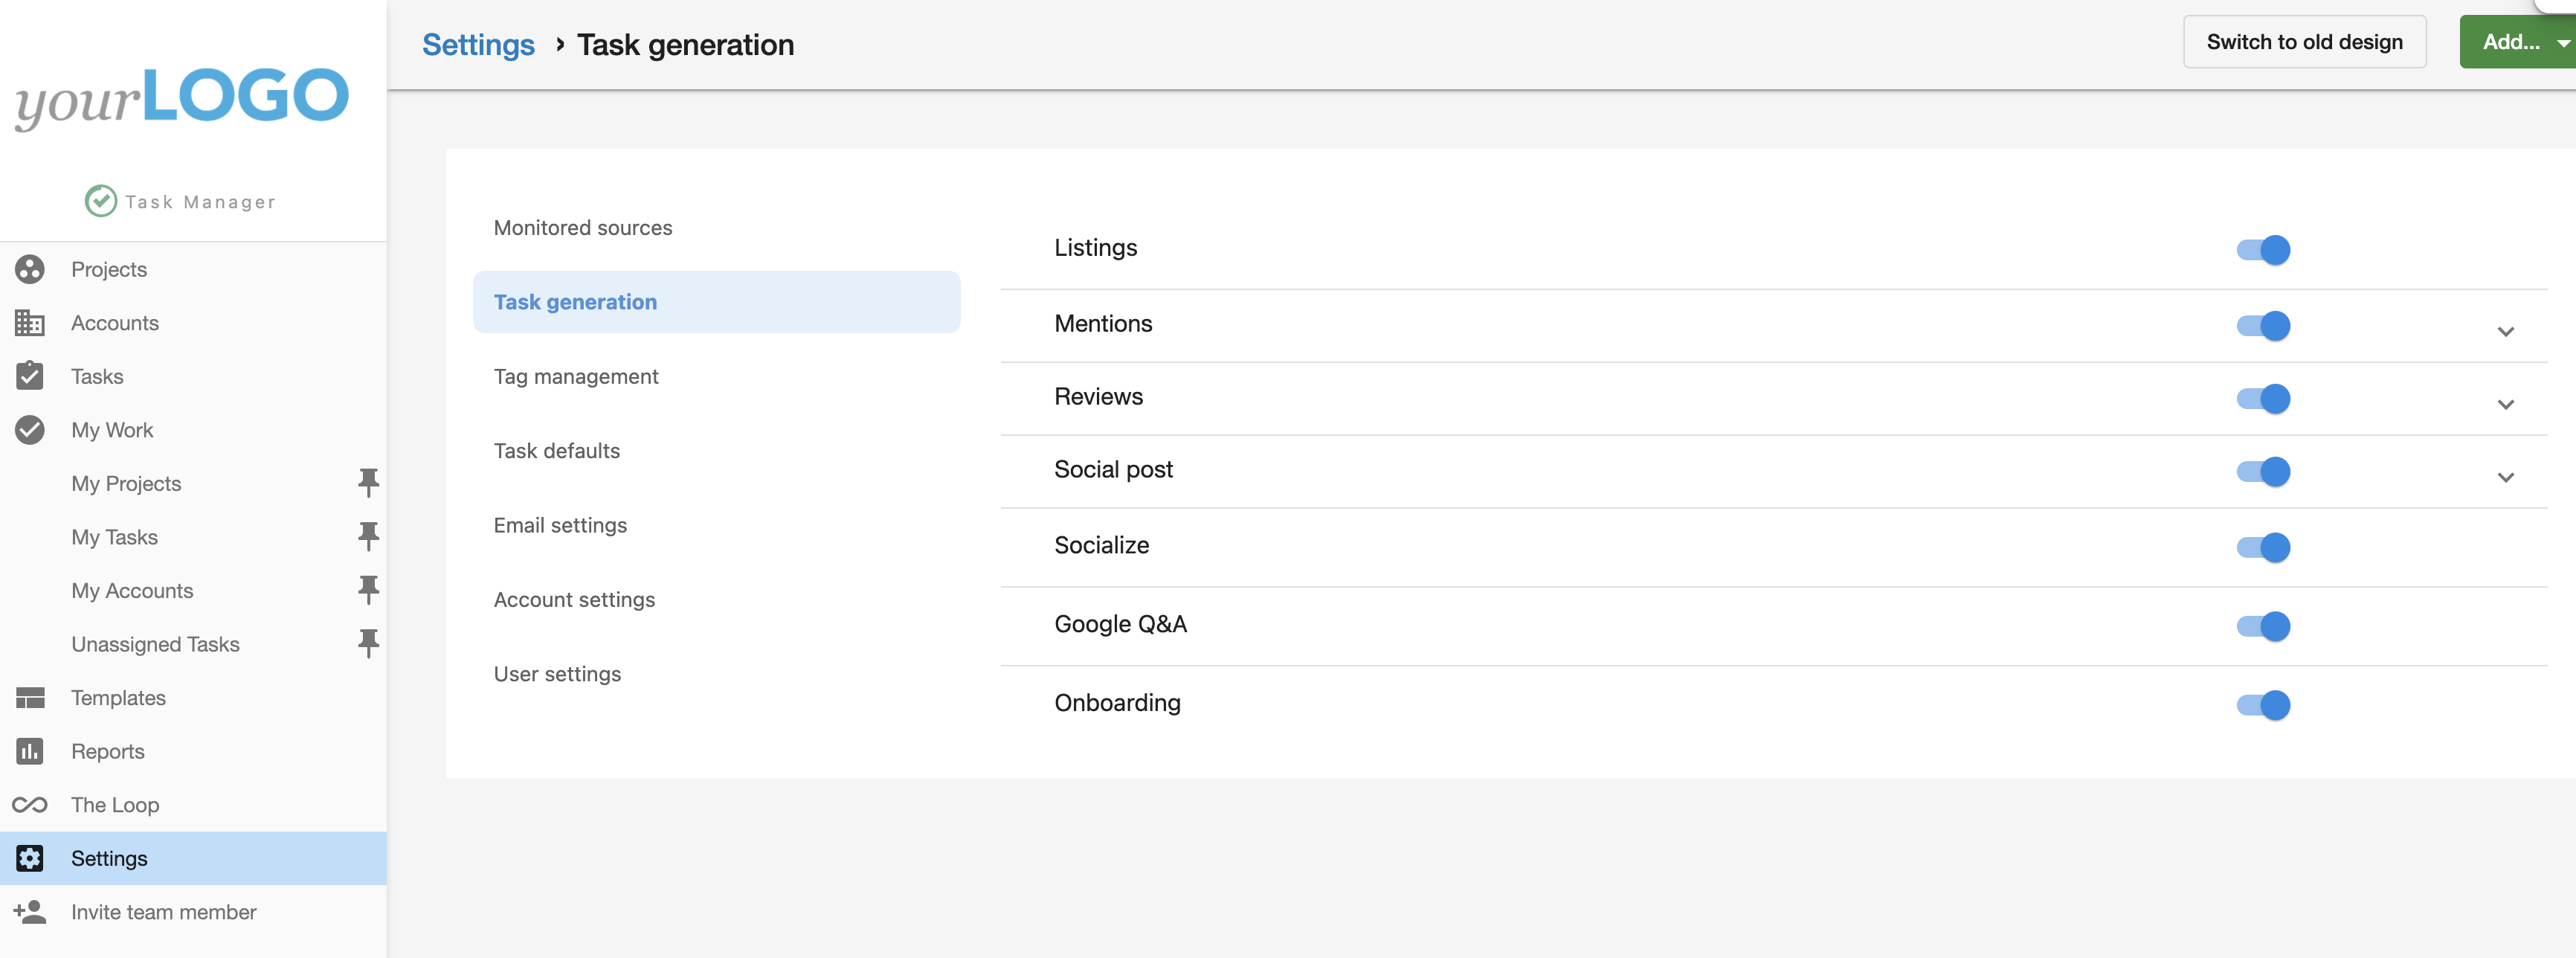Click the Projects icon in sidebar

click(30, 269)
